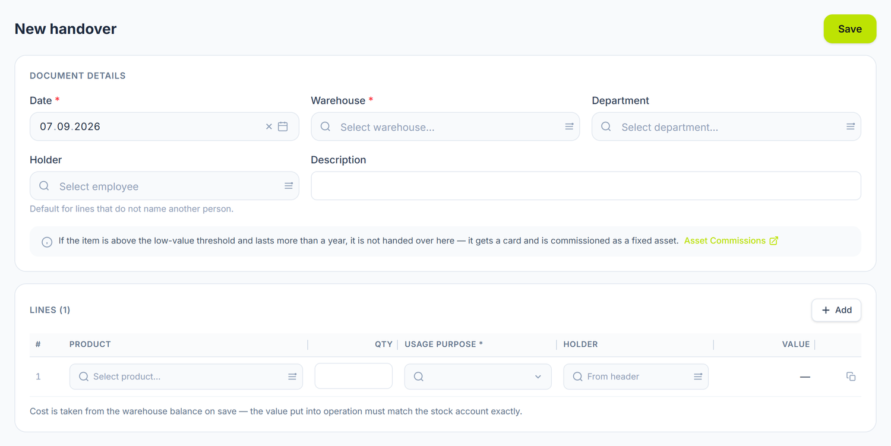
Task: Save the new handover
Action: pyautogui.click(x=850, y=29)
